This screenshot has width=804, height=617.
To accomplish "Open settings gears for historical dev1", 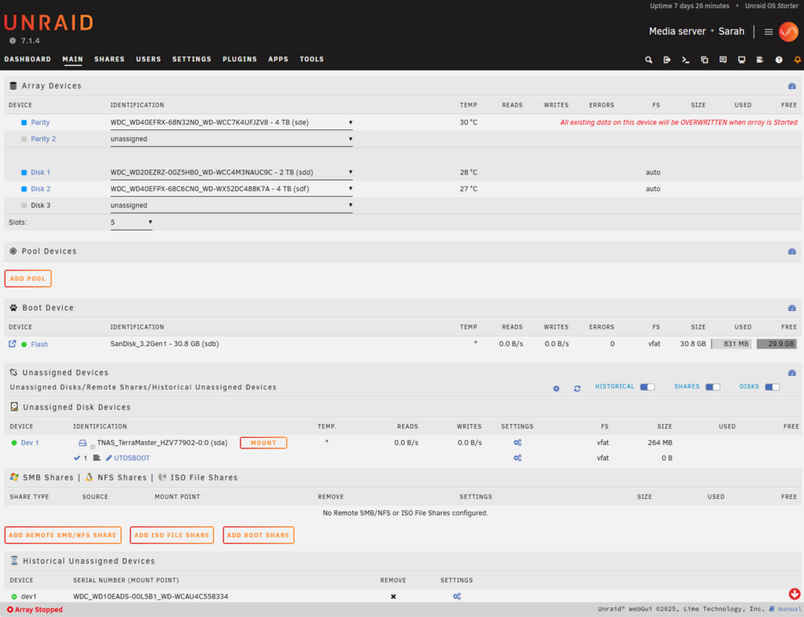I will point(457,596).
